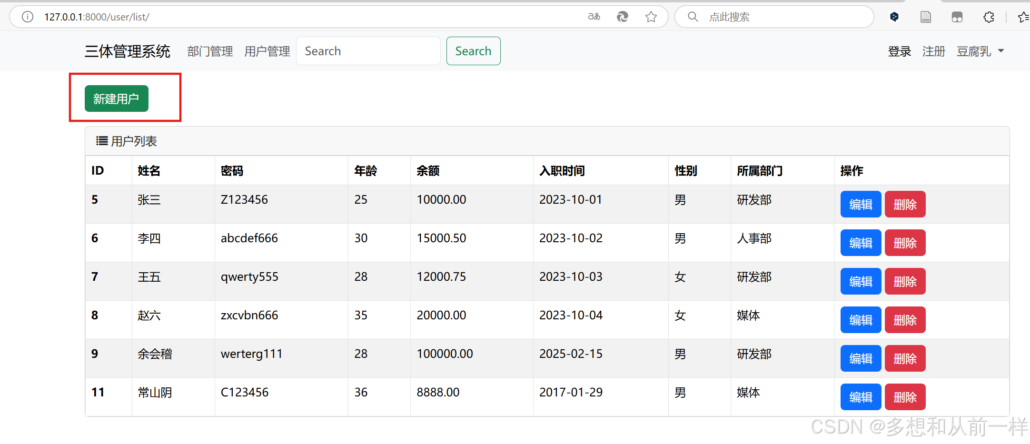Click the 年龄 column header
1030x444 pixels.
point(366,171)
